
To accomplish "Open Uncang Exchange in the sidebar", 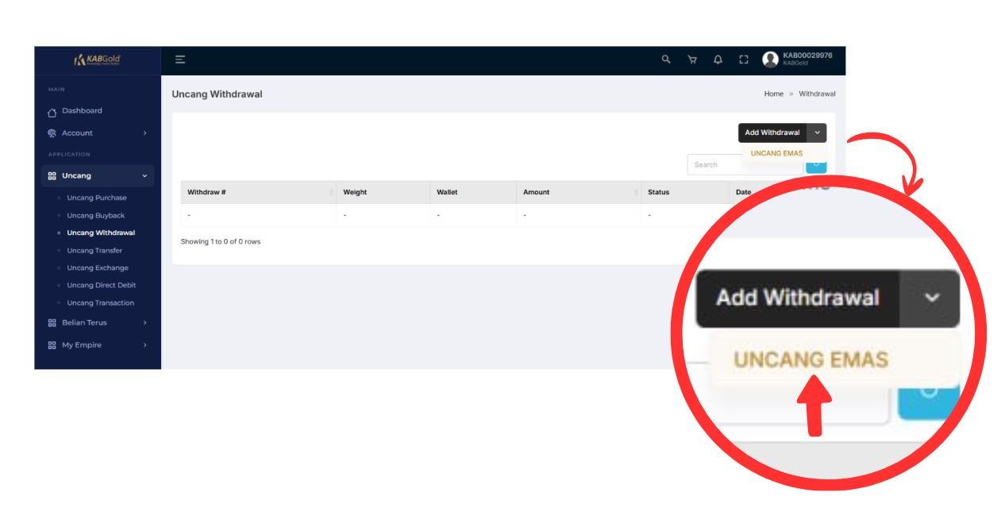I will [x=98, y=267].
